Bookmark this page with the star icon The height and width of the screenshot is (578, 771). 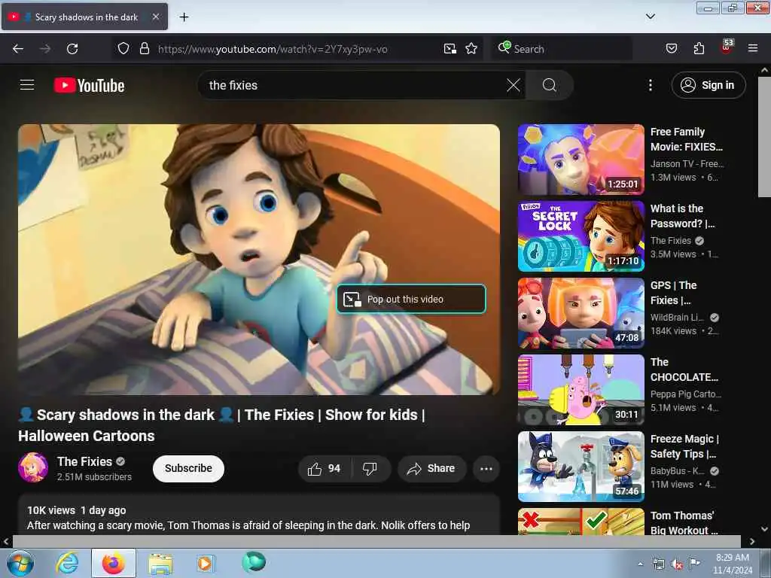pyautogui.click(x=471, y=49)
